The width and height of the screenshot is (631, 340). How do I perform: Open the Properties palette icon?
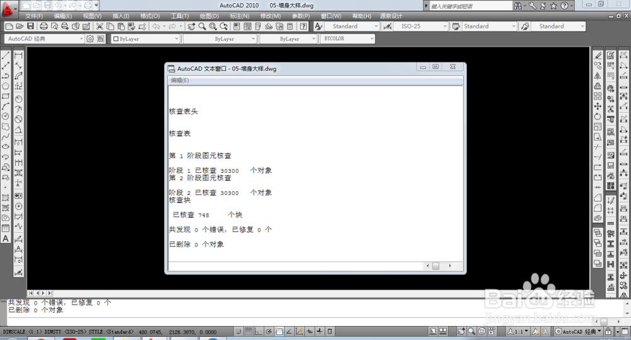tap(237, 26)
